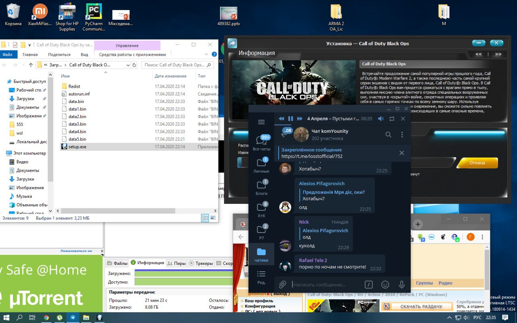
Task: Sort files by "Имя" column
Action: click(65, 76)
